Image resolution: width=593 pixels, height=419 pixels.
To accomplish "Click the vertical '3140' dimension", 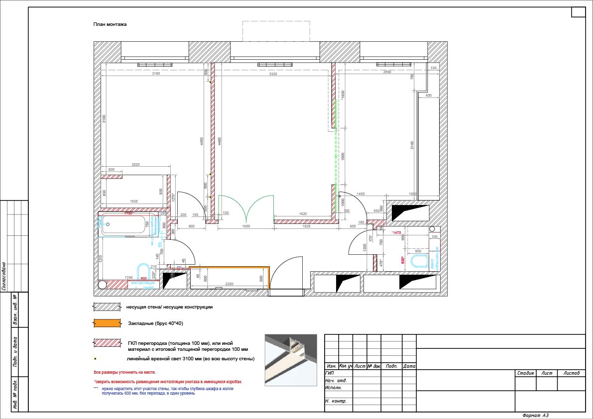I will 412,145.
